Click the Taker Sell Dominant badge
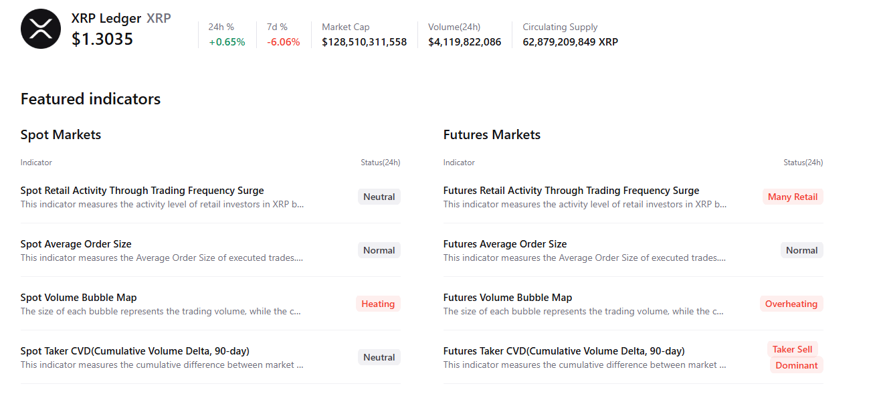This screenshot has height=404, width=879. [795, 357]
